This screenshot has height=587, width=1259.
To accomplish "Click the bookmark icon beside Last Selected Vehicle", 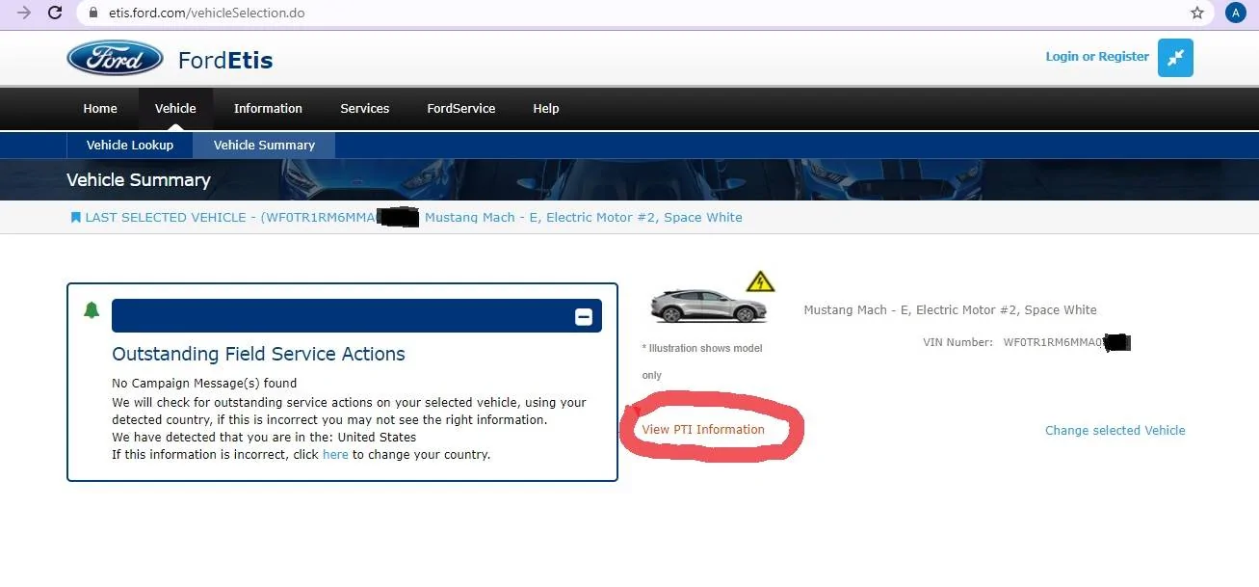I will pyautogui.click(x=75, y=217).
